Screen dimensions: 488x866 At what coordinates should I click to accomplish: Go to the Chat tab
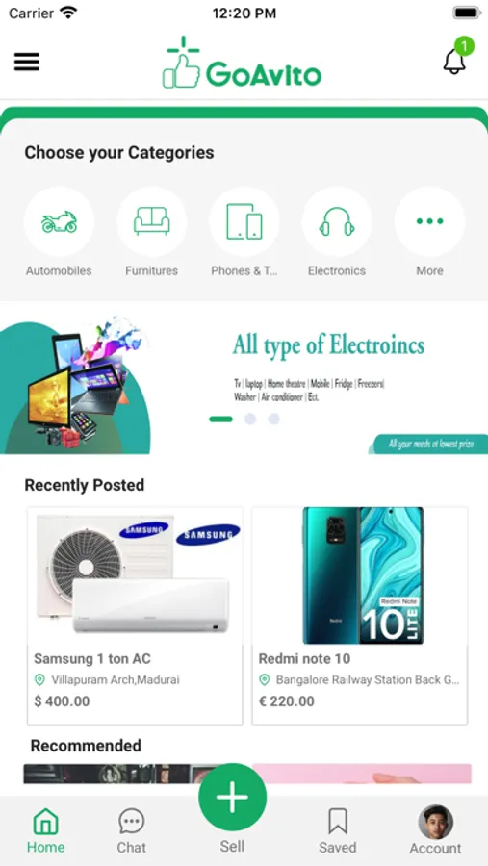(132, 830)
